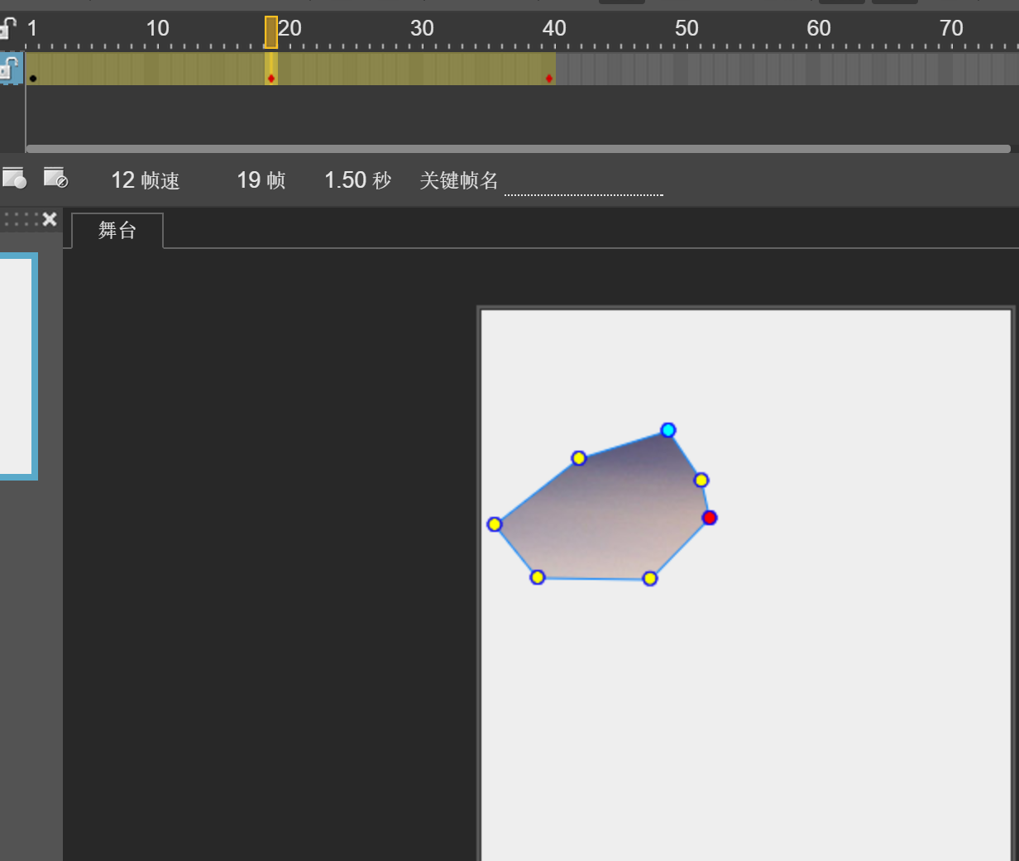Screen dimensions: 1019x861
Task: Switch to the 舞台 tab
Action: tap(117, 231)
